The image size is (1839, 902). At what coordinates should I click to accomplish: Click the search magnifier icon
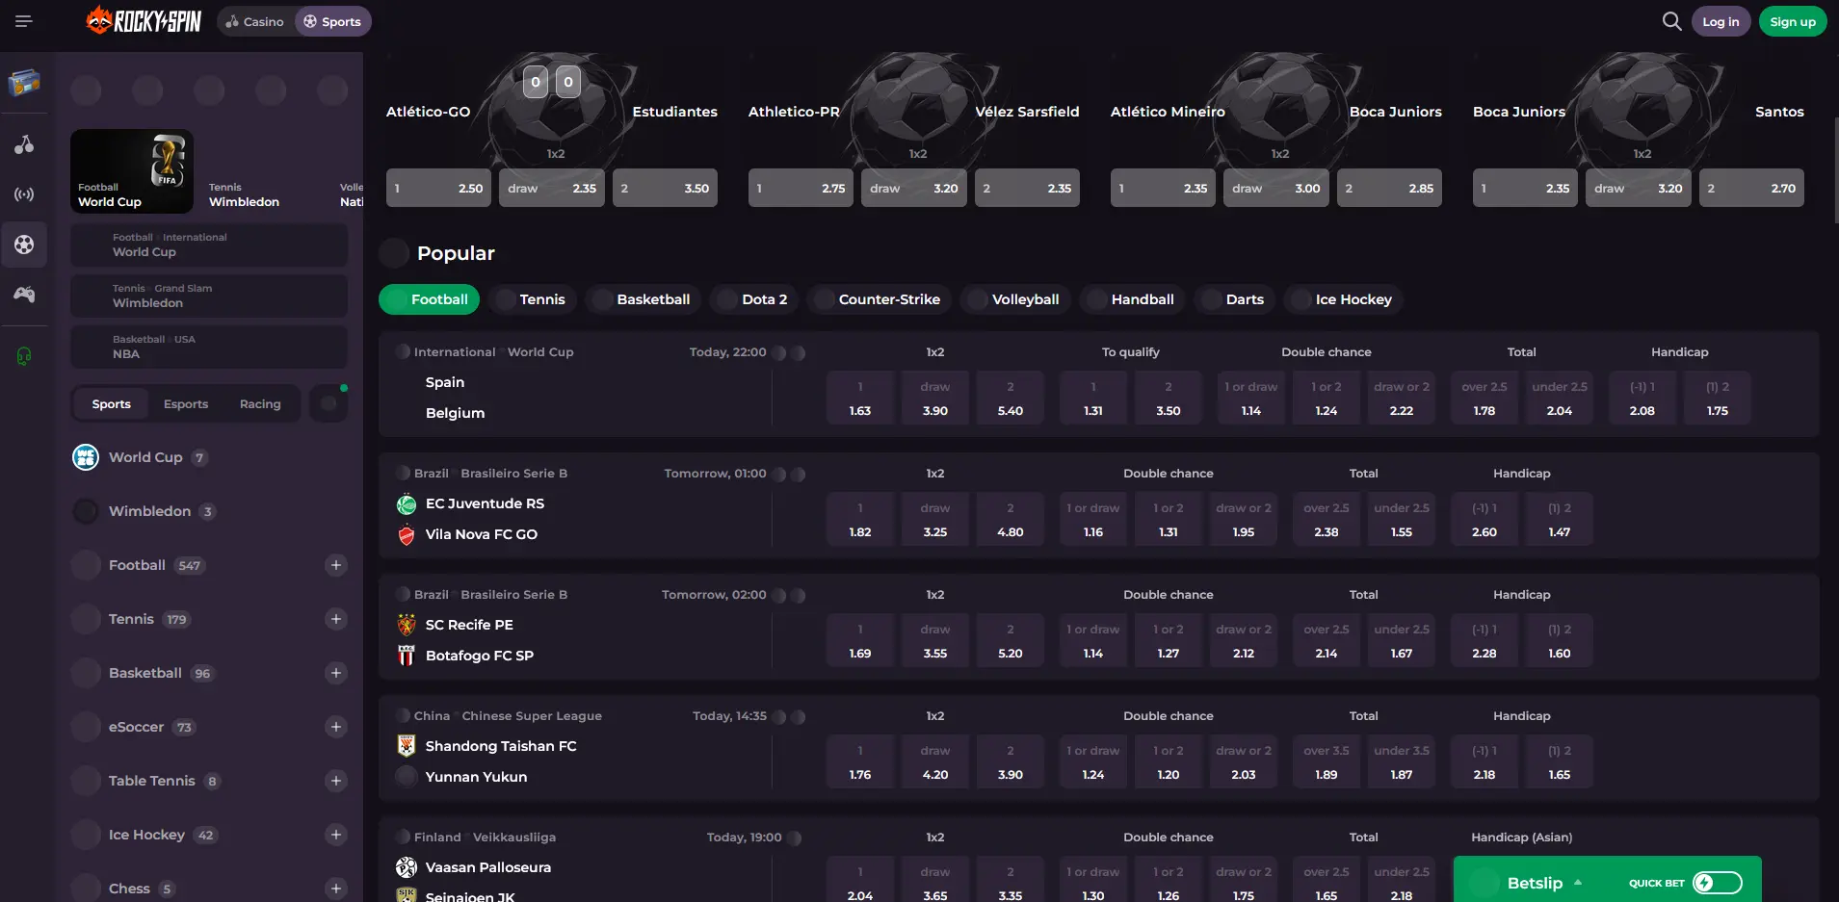pos(1671,21)
